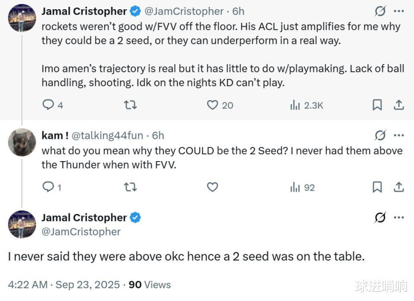Open the 4:22 AM Sep 23 timestamp

point(64,284)
